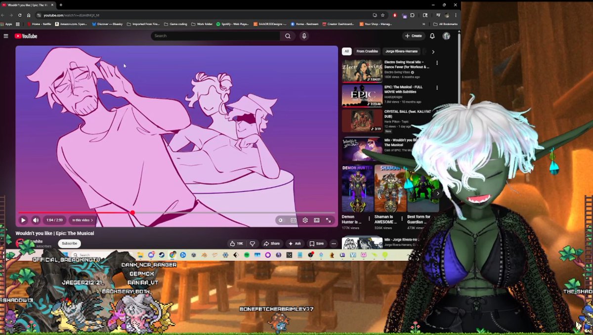Open EPIC: The Musical FULL MOVIE thumbnail

(x=362, y=96)
